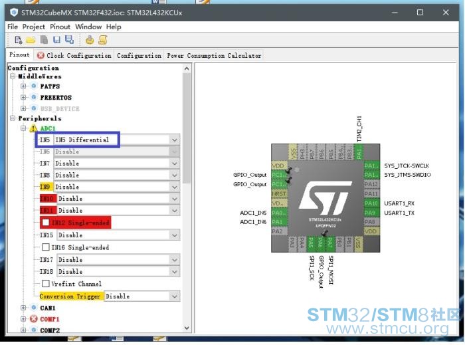Click the grey document icon in toolbar
Image resolution: width=465 pixels, height=345 pixels.
tap(44, 40)
